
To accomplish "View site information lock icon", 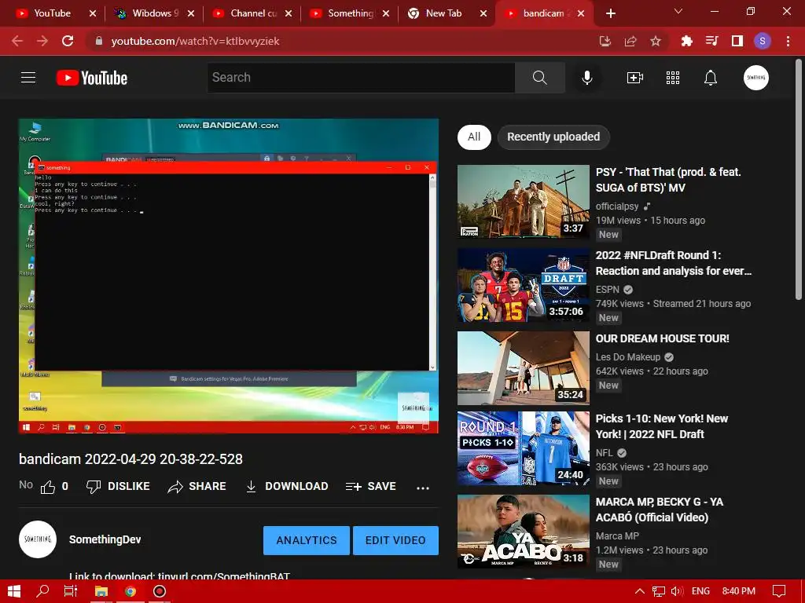I will [x=99, y=41].
